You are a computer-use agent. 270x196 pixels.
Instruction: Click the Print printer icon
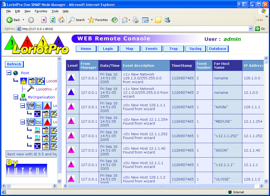click(x=136, y=20)
